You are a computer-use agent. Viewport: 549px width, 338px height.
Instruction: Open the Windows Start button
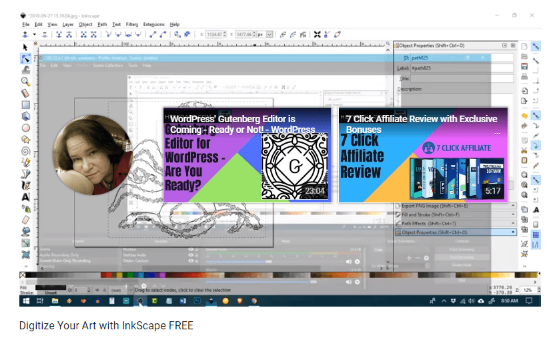26,301
